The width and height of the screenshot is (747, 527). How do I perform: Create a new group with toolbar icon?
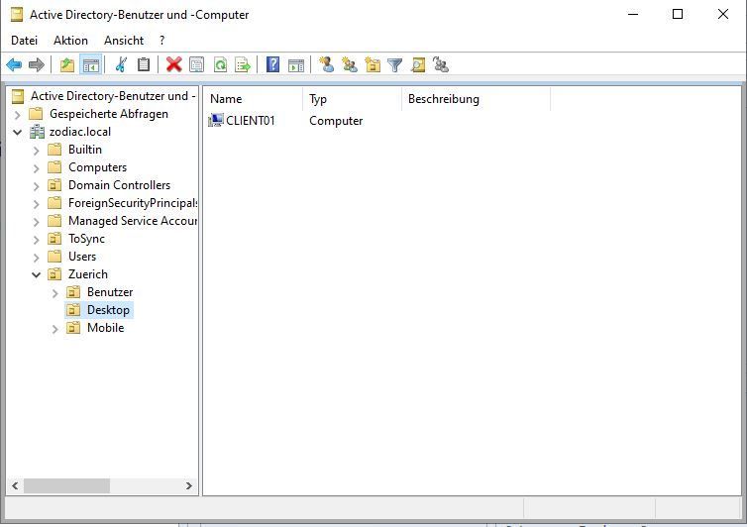(x=350, y=64)
